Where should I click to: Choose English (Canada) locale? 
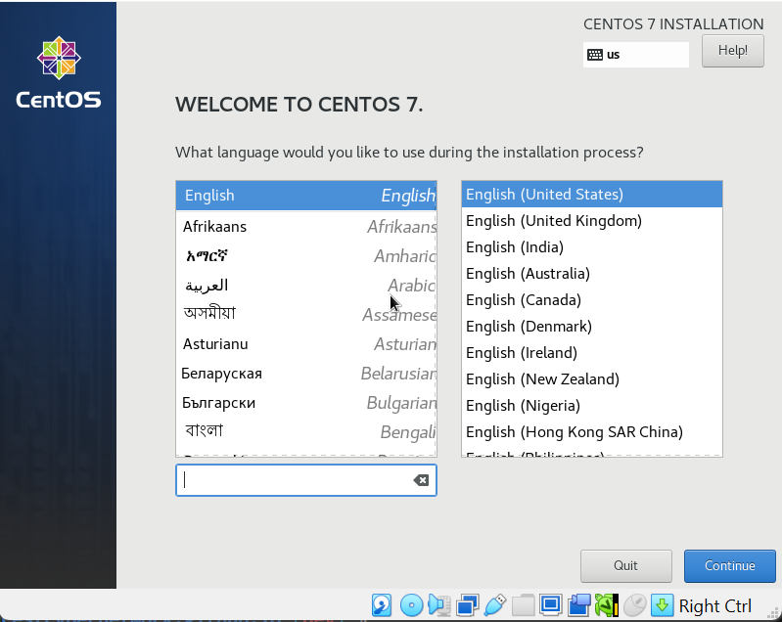click(592, 300)
